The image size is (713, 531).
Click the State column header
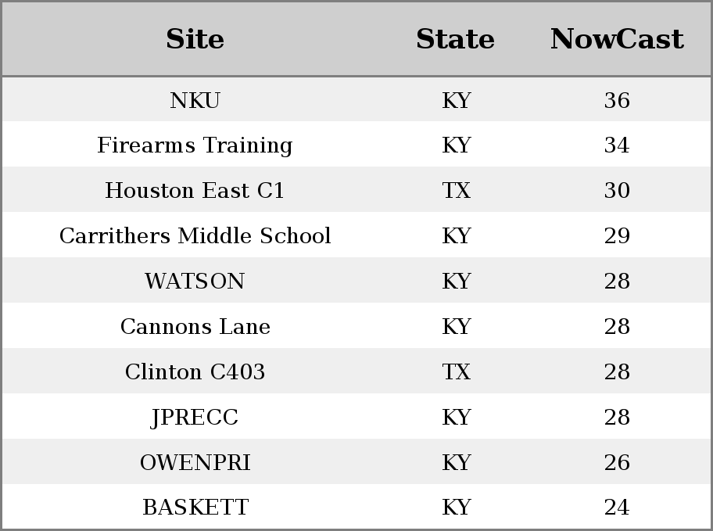click(456, 39)
